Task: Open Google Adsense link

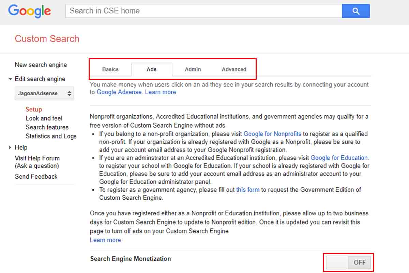Action: click(x=119, y=92)
